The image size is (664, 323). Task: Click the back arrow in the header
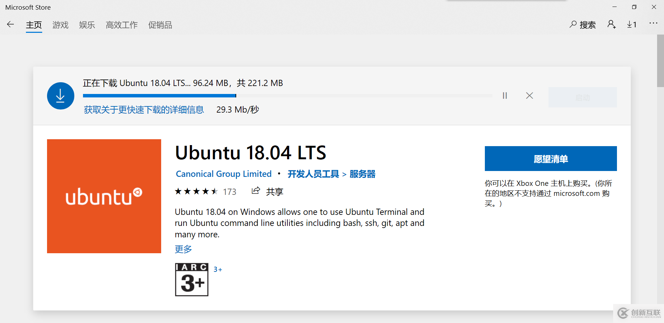(x=10, y=24)
